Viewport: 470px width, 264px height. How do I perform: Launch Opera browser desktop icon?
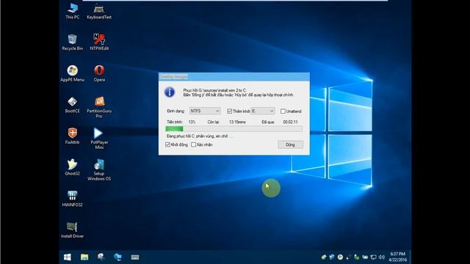[99, 73]
